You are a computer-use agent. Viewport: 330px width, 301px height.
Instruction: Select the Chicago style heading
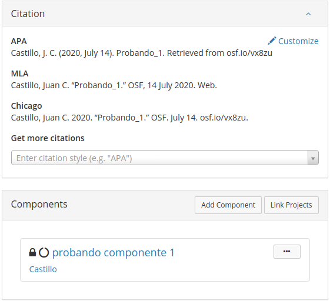click(x=26, y=106)
